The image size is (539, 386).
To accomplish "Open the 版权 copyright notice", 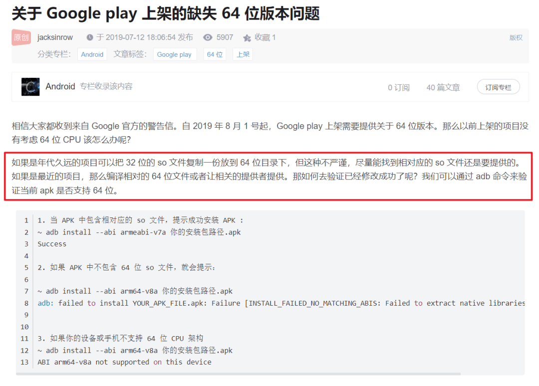I will click(x=515, y=37).
